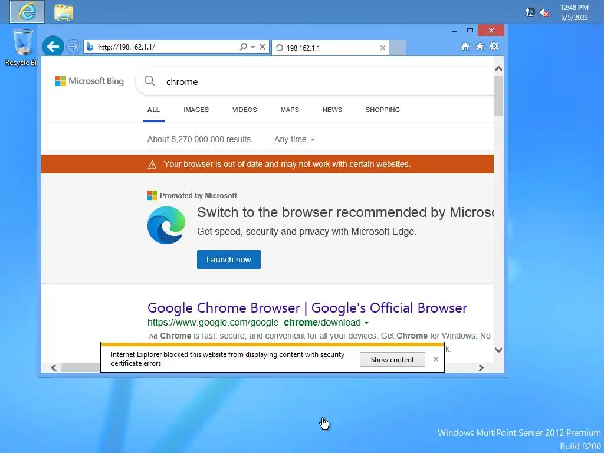
Task: Click the out of date browser warning banner
Action: click(x=267, y=164)
